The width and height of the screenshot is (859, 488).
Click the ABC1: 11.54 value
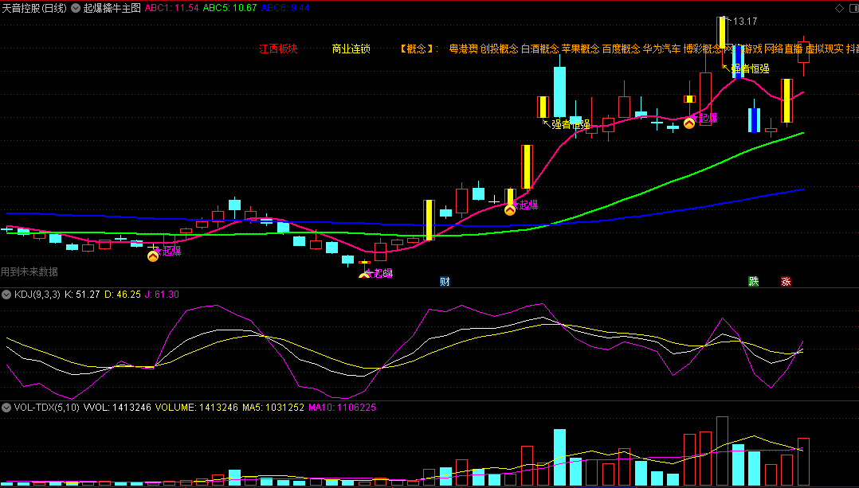click(171, 8)
